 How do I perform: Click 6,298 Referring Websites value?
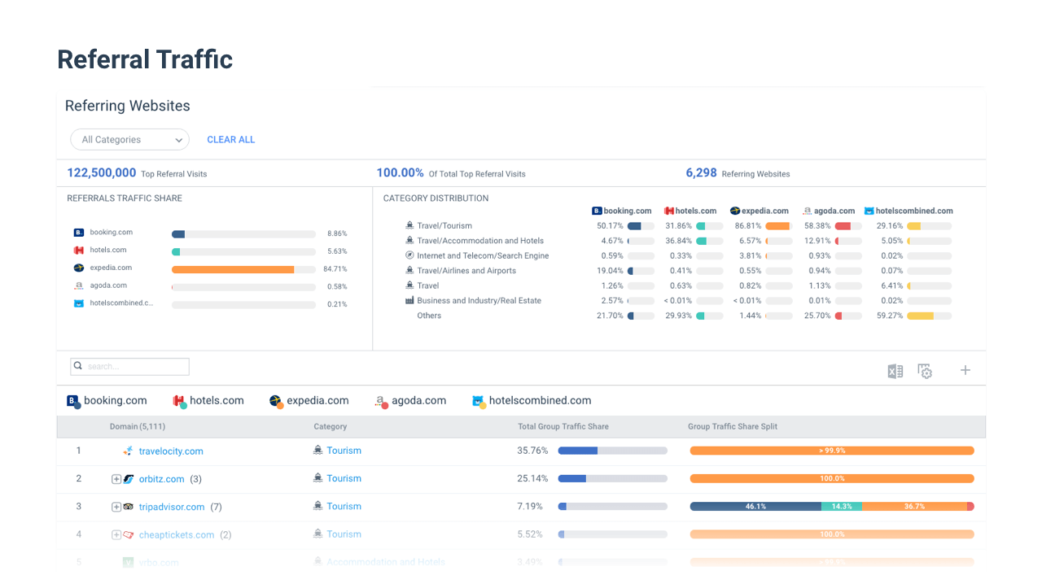point(702,172)
